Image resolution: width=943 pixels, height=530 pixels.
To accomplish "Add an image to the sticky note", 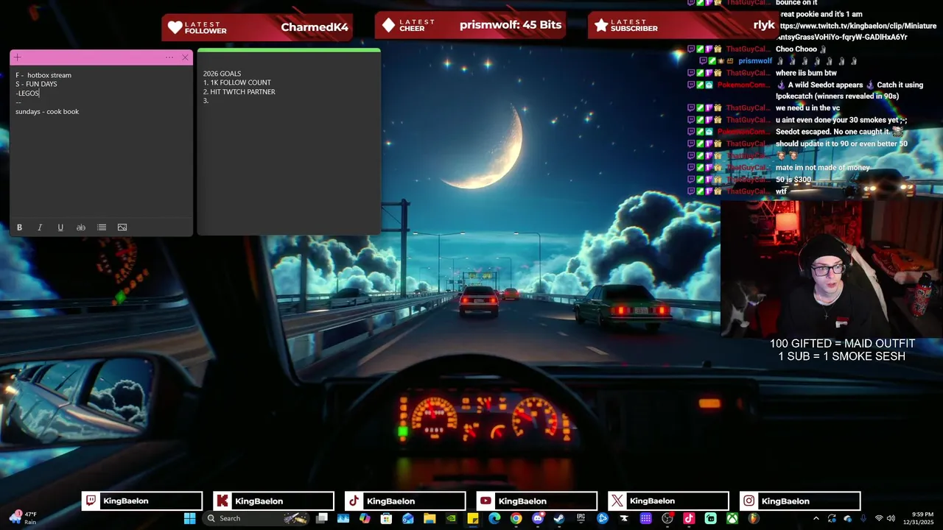I will pyautogui.click(x=122, y=227).
